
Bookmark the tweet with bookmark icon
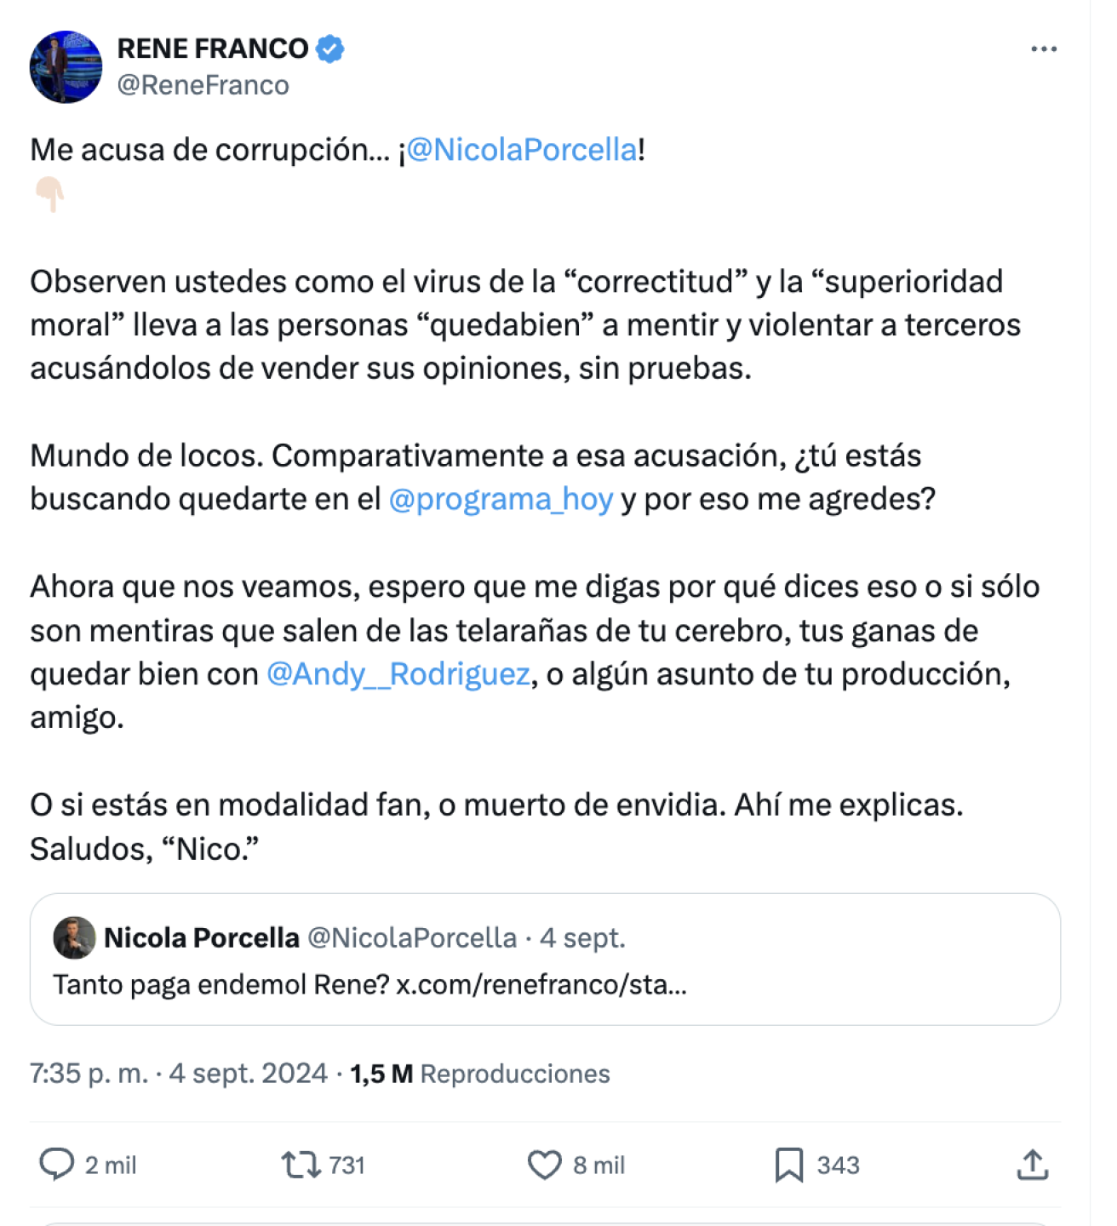(x=788, y=1164)
